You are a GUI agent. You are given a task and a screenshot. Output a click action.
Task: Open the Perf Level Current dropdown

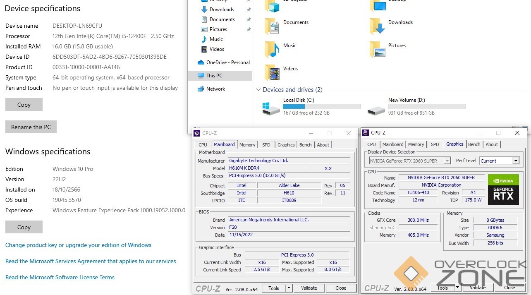click(499, 161)
